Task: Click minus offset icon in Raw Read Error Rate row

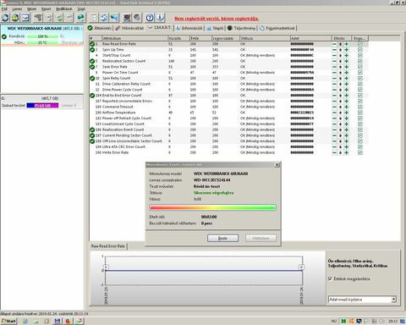Action: pyautogui.click(x=334, y=44)
